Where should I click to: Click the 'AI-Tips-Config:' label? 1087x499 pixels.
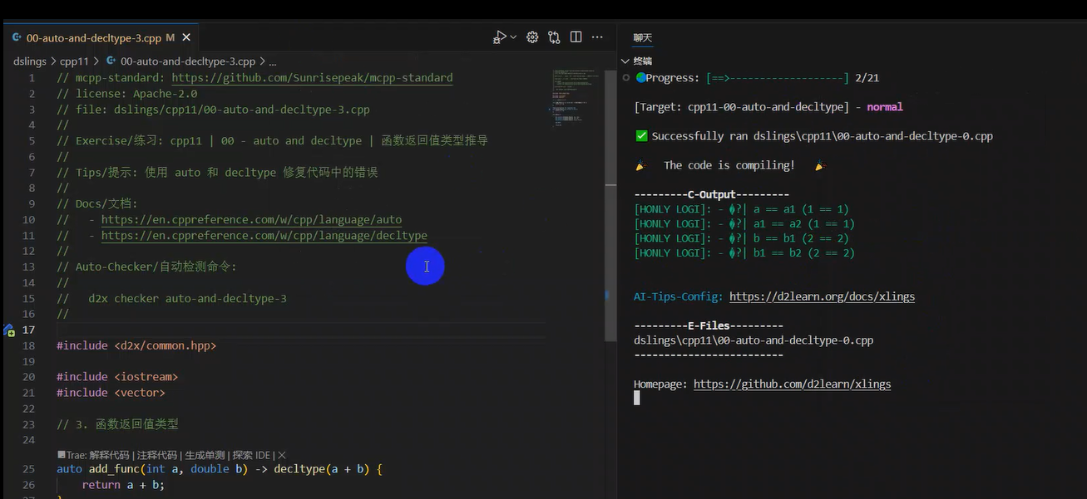pos(679,296)
